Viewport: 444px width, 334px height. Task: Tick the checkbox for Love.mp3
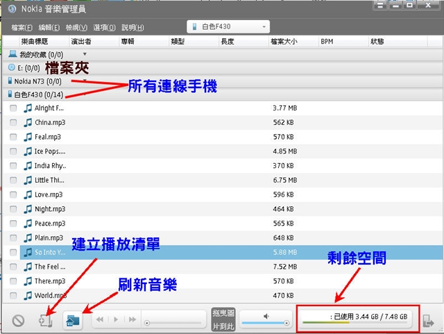(13, 194)
